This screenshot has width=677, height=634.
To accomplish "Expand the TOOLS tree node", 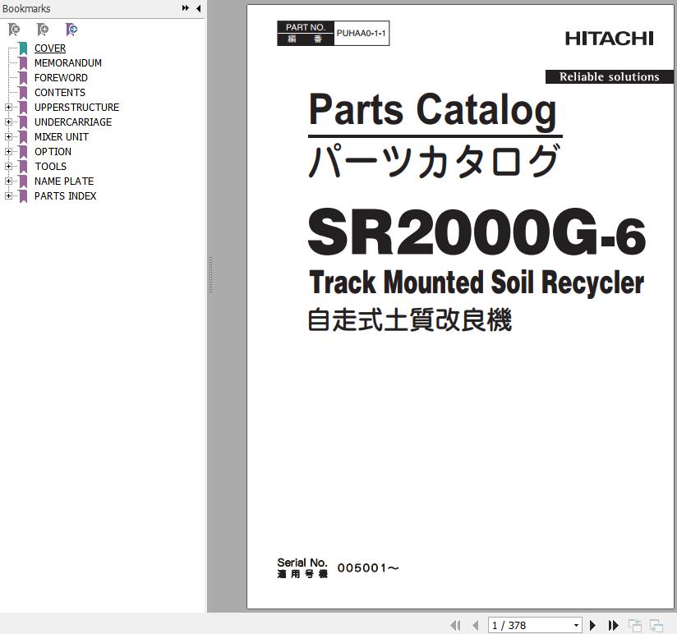I will tap(8, 166).
